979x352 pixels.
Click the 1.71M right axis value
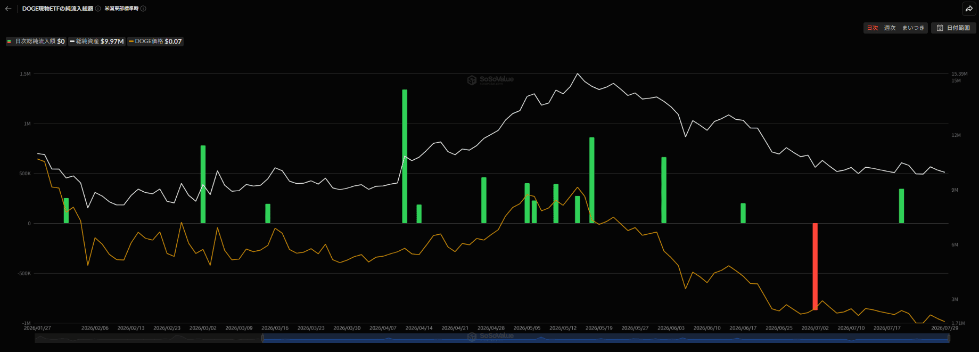(958, 323)
